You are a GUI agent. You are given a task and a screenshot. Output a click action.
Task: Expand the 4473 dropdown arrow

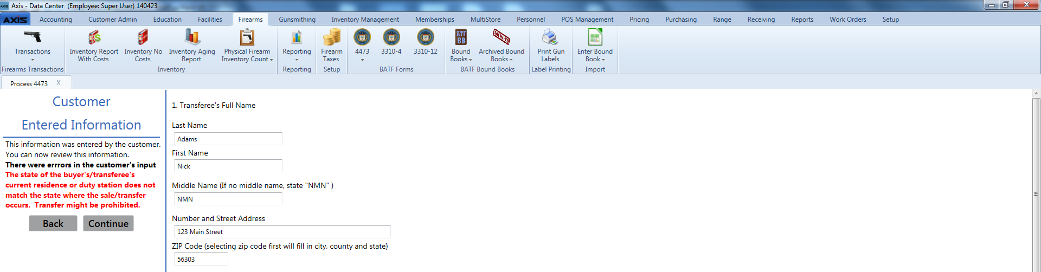(362, 60)
